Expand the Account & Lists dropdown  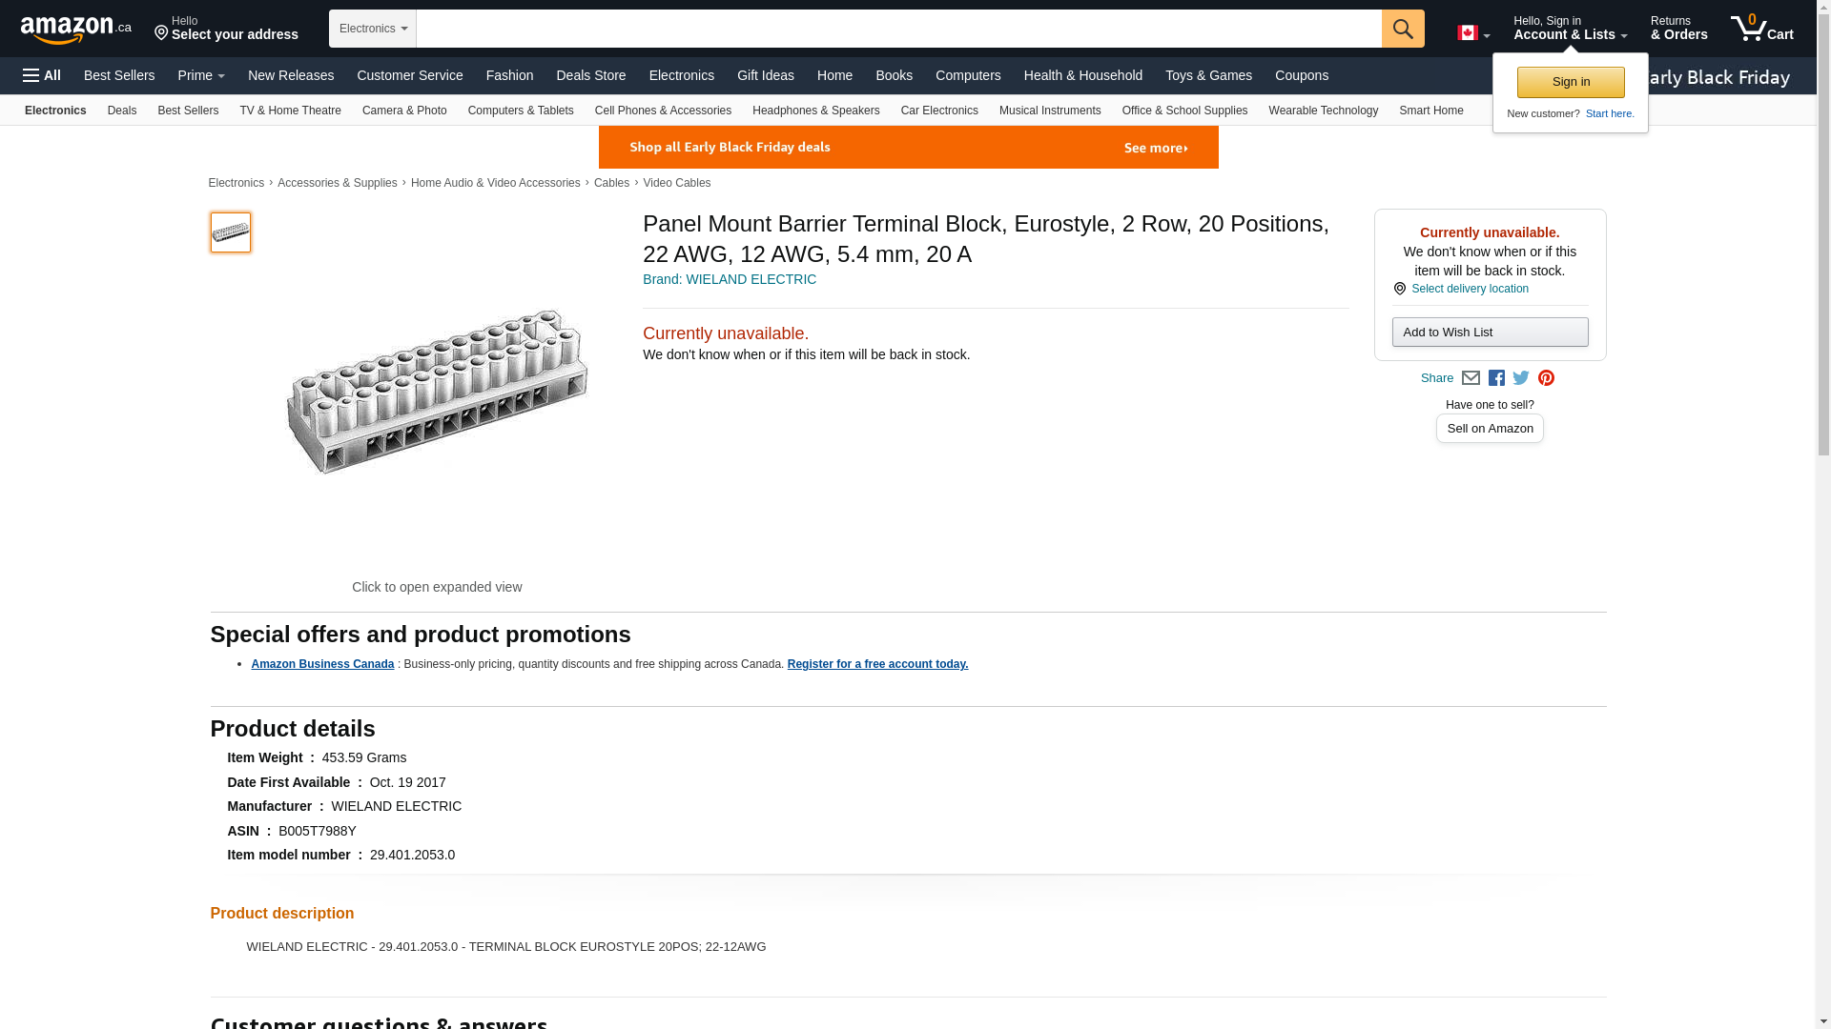(x=1569, y=29)
